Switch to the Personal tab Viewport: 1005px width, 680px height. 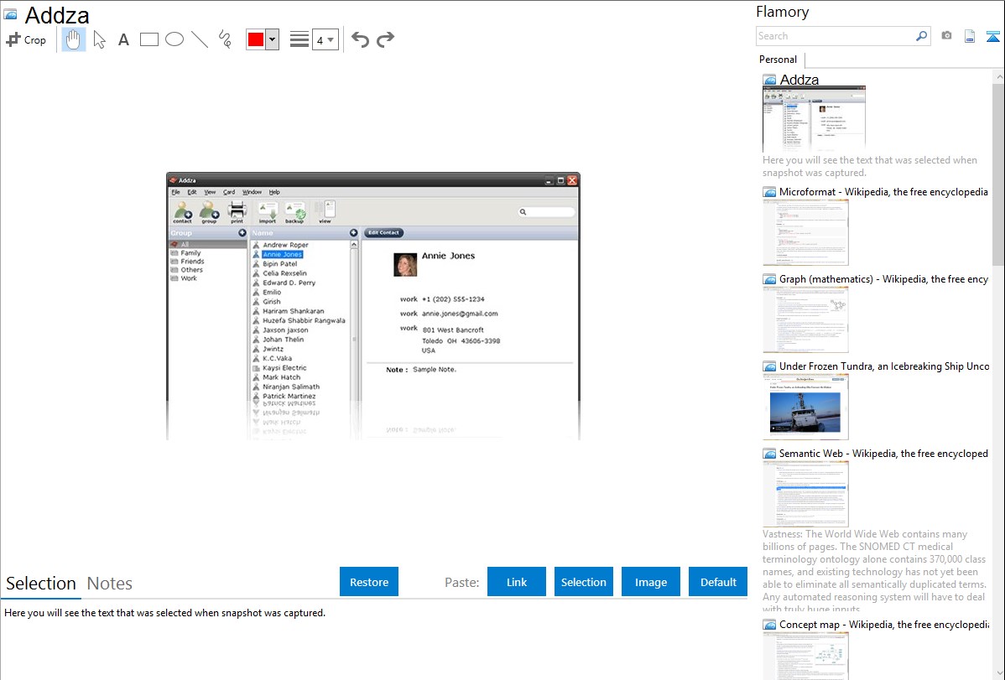click(778, 60)
